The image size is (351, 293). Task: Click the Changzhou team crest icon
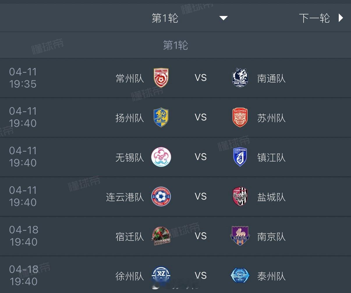pyautogui.click(x=161, y=78)
